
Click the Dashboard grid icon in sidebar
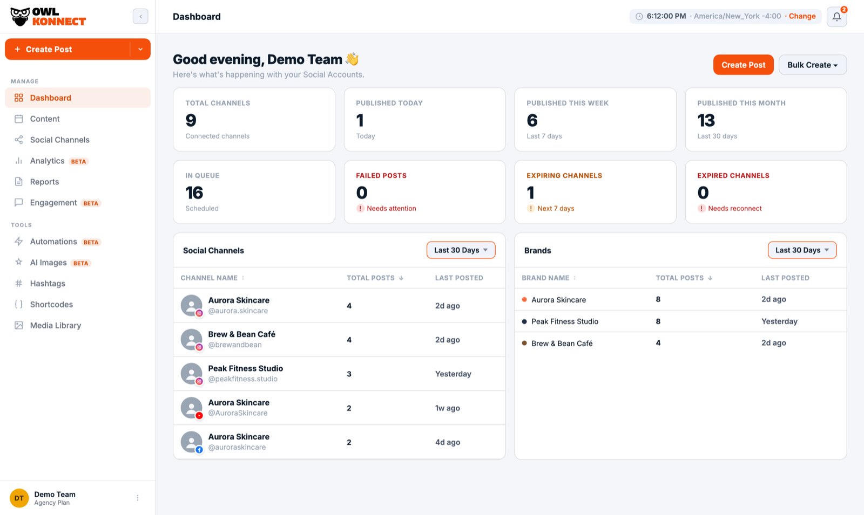19,98
